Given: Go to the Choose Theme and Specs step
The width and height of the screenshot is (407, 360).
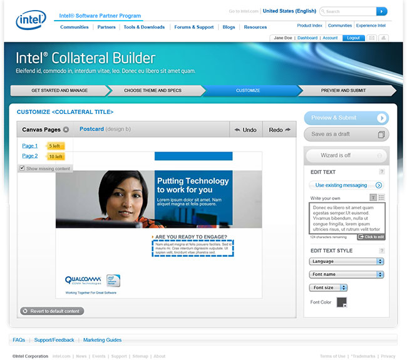Looking at the screenshot, I should 153,90.
